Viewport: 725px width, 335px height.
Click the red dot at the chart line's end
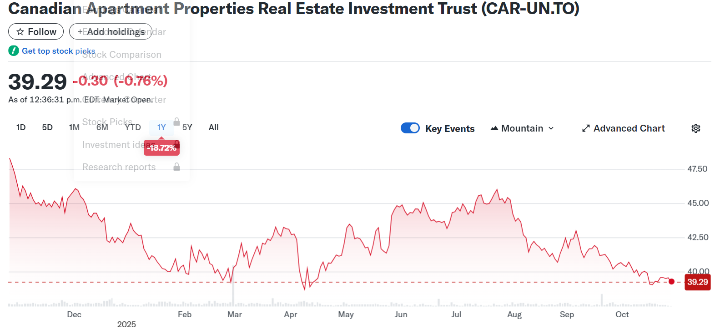pyautogui.click(x=671, y=281)
